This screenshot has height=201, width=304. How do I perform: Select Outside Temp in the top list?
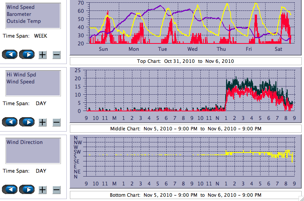pyautogui.click(x=24, y=21)
